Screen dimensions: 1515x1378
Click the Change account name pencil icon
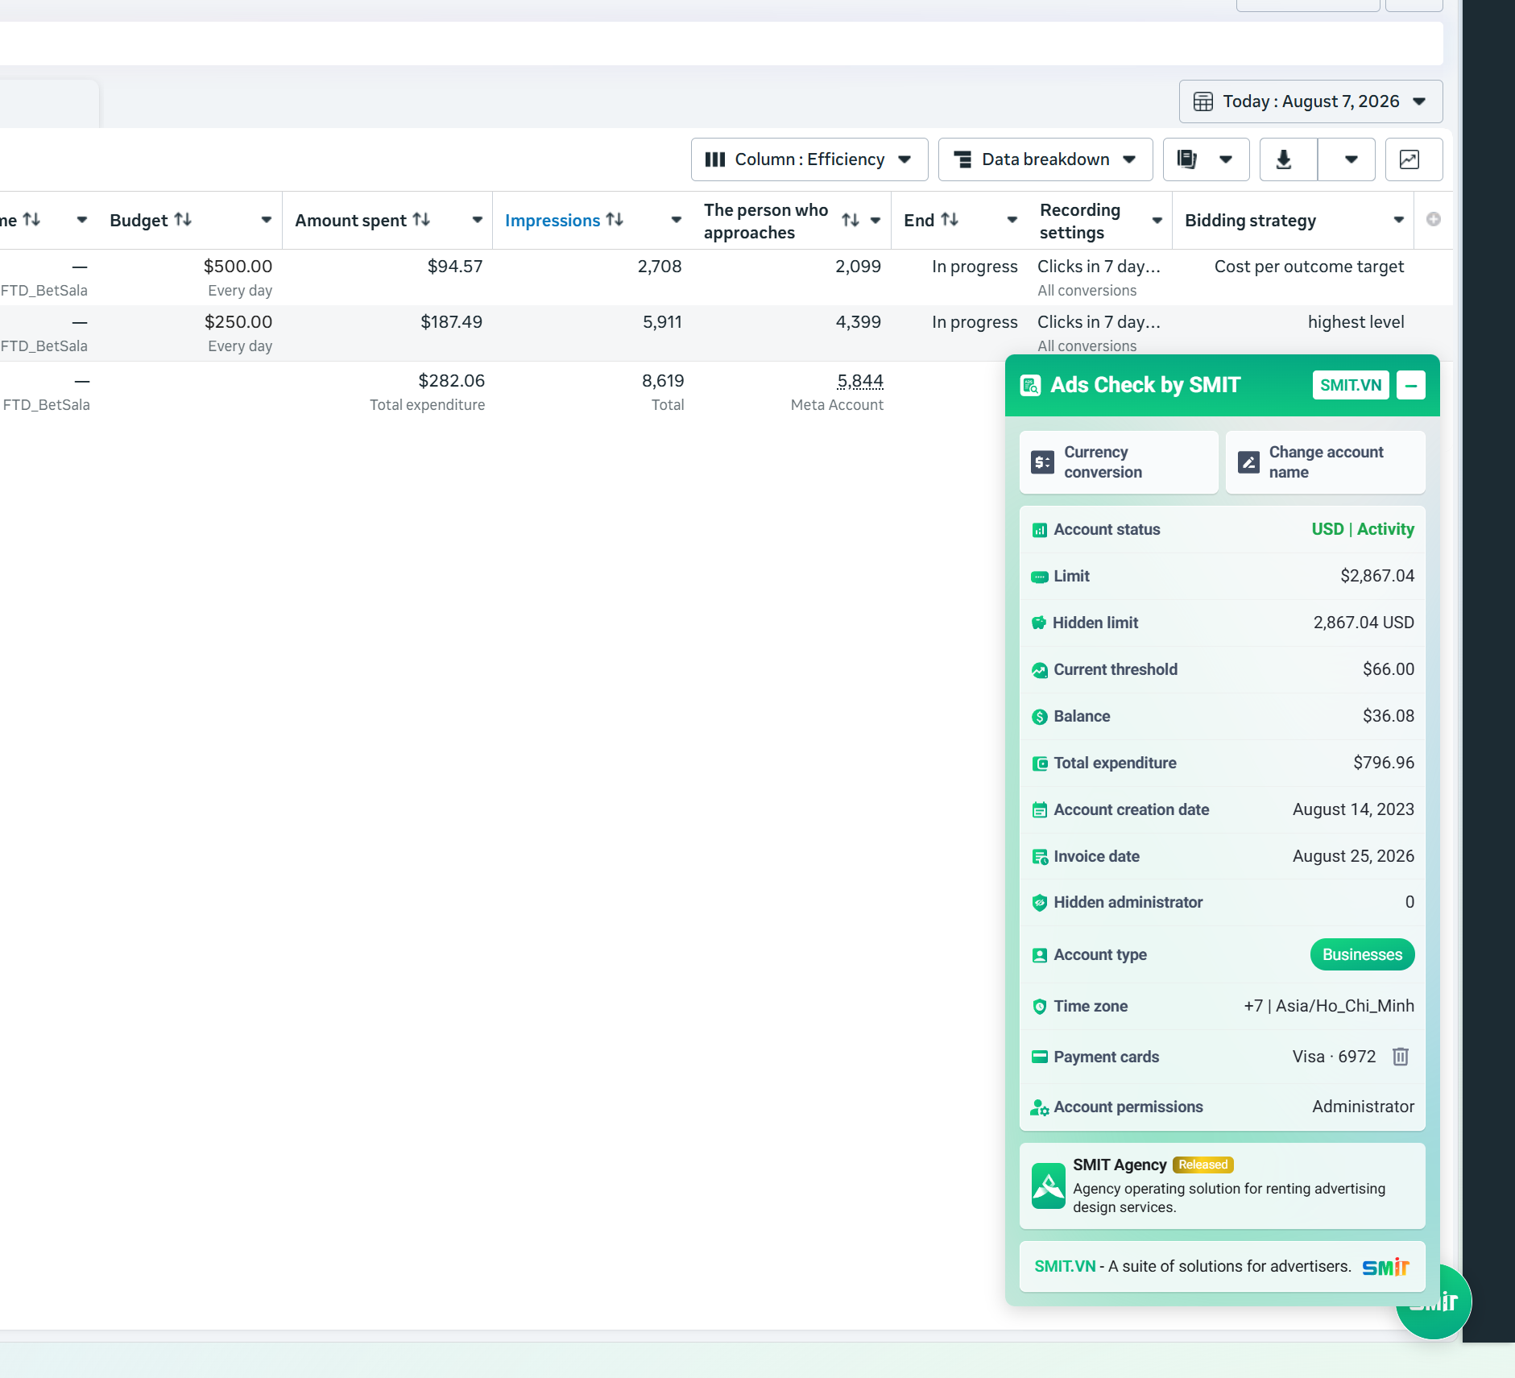tap(1248, 462)
